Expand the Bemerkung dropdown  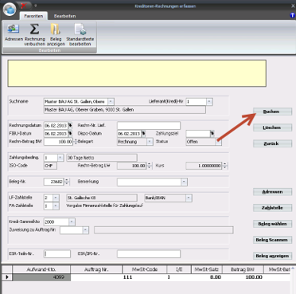(184, 182)
